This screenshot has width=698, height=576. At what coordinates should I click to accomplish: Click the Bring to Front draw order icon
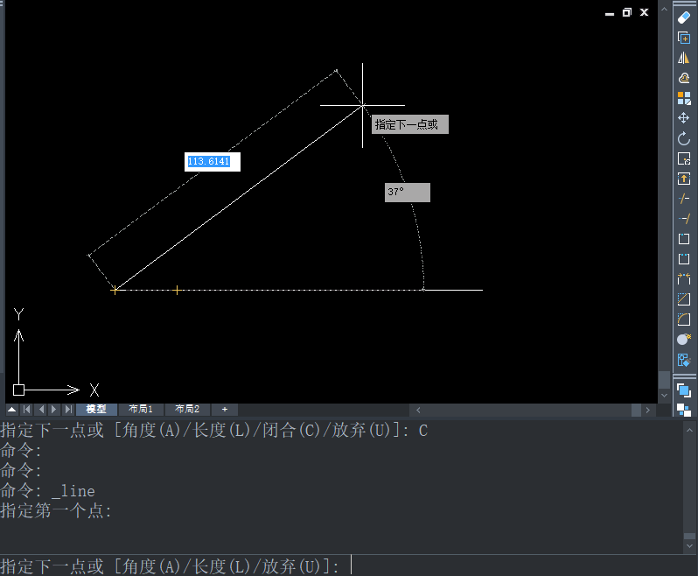point(684,390)
